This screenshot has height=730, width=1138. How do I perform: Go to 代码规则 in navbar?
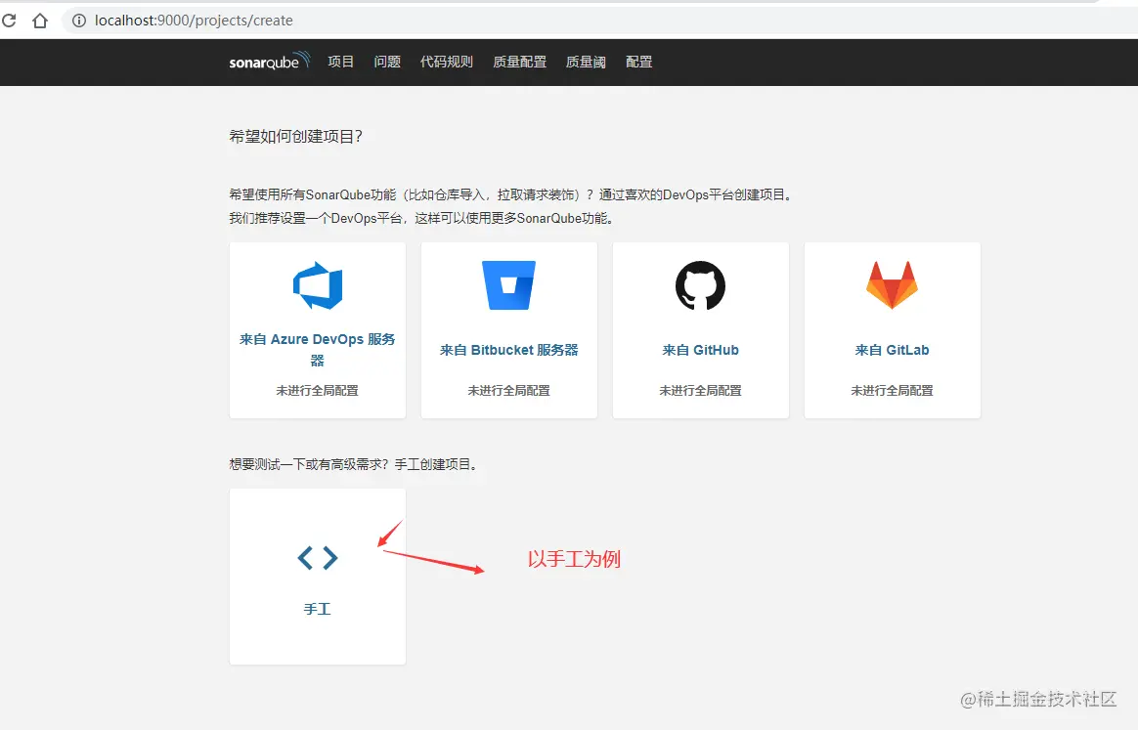[447, 62]
